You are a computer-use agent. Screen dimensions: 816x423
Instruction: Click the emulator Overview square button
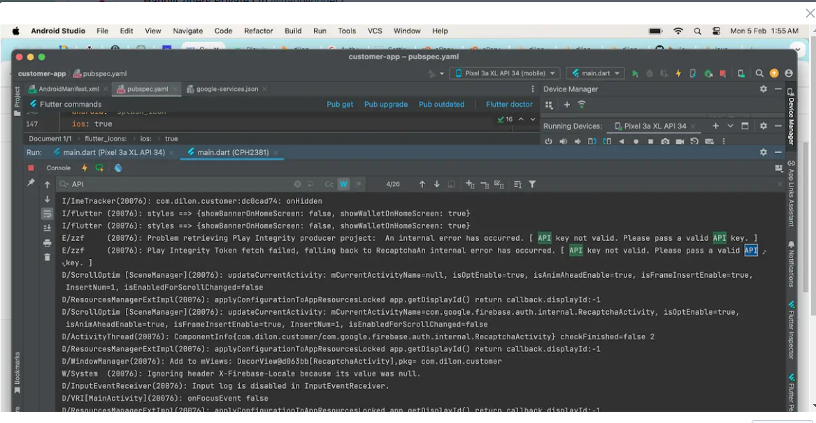[650, 141]
